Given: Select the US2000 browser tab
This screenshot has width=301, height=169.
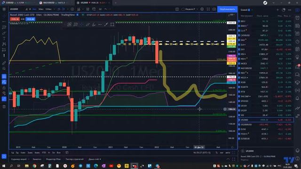Looking at the screenshot, I should click(x=93, y=3).
